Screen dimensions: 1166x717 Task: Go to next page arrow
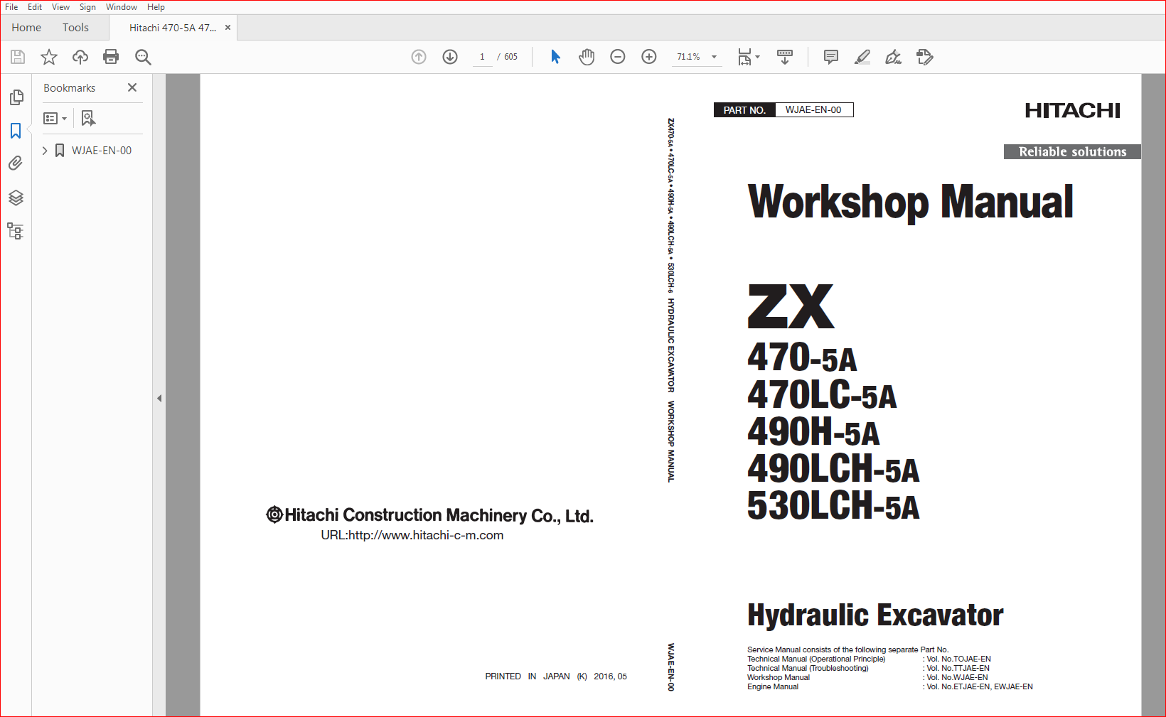[x=450, y=57]
